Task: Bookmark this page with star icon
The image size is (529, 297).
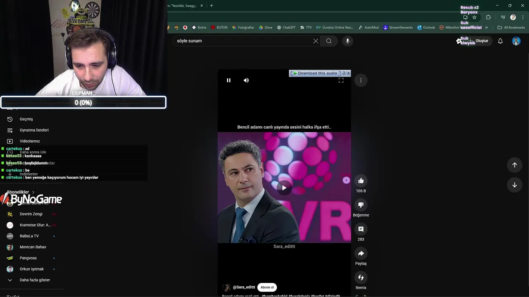Action: point(474,17)
